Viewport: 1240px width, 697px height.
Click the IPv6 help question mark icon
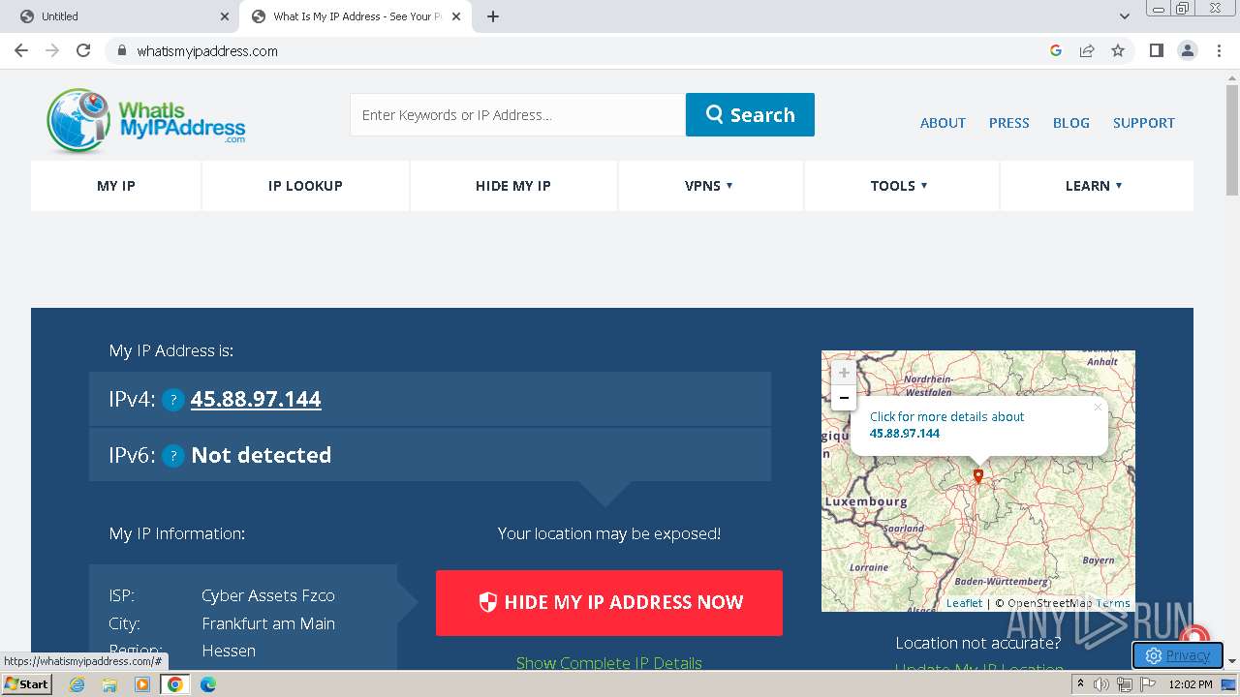(x=173, y=456)
